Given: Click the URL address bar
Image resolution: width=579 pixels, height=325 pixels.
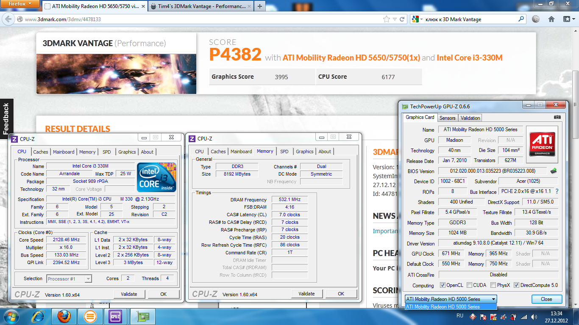Looking at the screenshot, I should click(x=203, y=19).
